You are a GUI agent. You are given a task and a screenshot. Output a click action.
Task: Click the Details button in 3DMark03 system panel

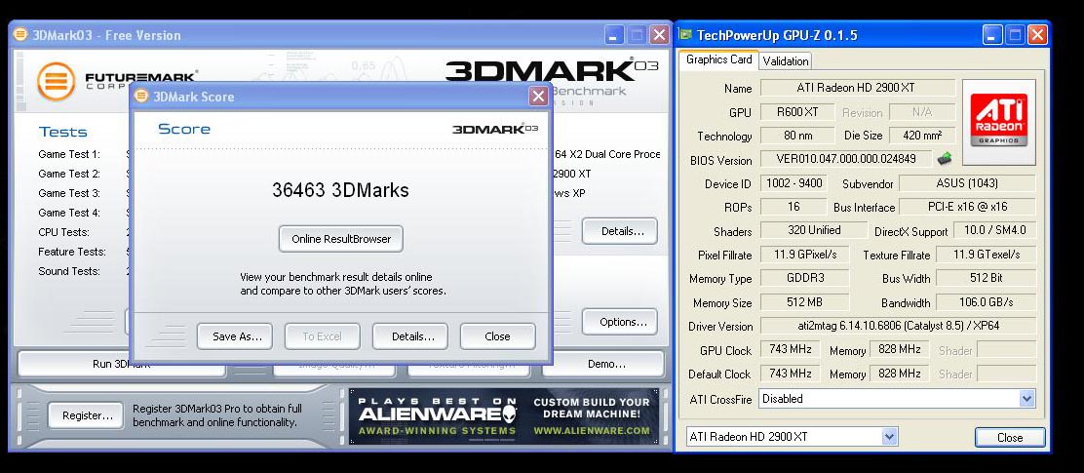tap(619, 231)
